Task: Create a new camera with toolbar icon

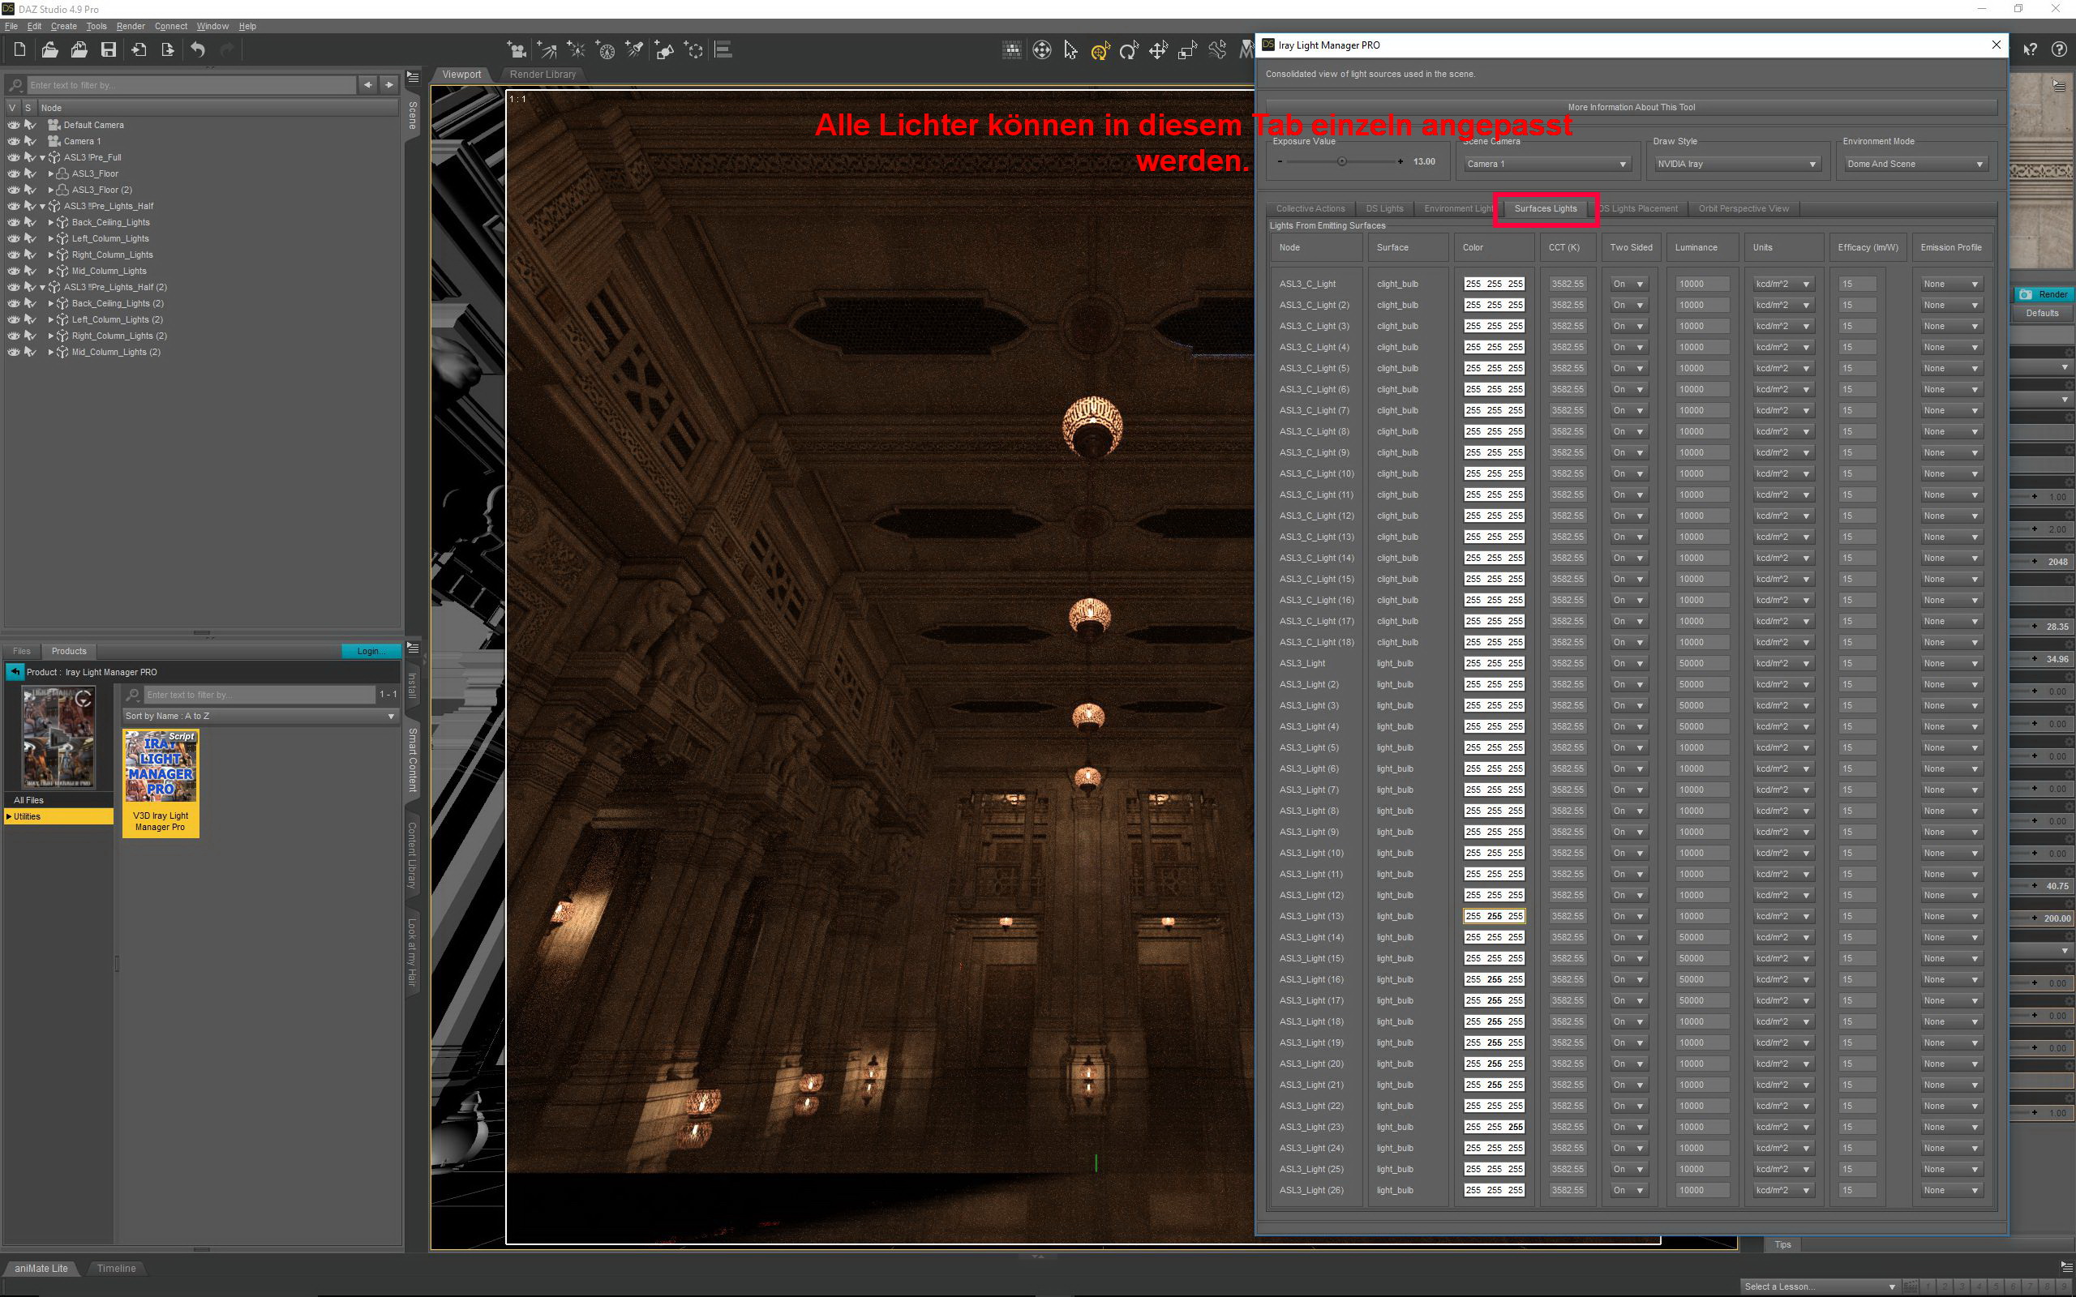Action: click(516, 49)
